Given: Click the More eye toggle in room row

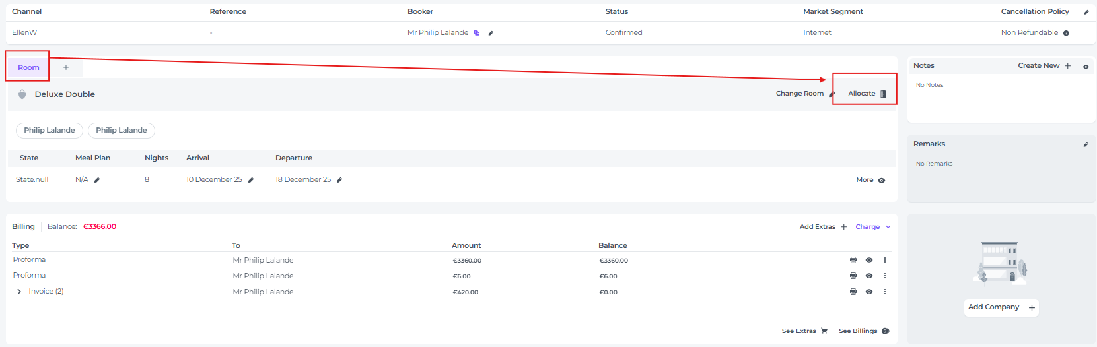Looking at the screenshot, I should click(x=881, y=180).
